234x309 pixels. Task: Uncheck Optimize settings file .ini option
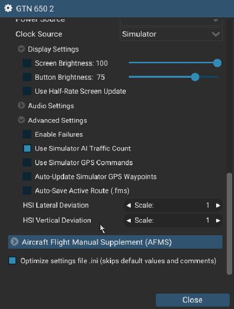13,261
